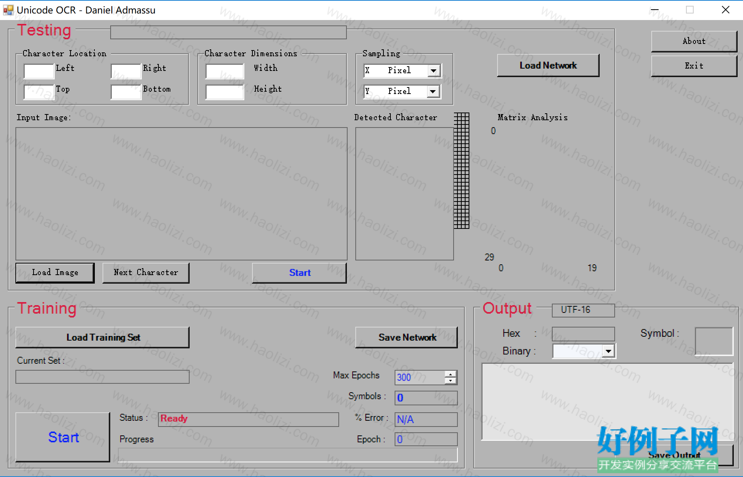
Task: Click the large Start button in Training
Action: [63, 437]
